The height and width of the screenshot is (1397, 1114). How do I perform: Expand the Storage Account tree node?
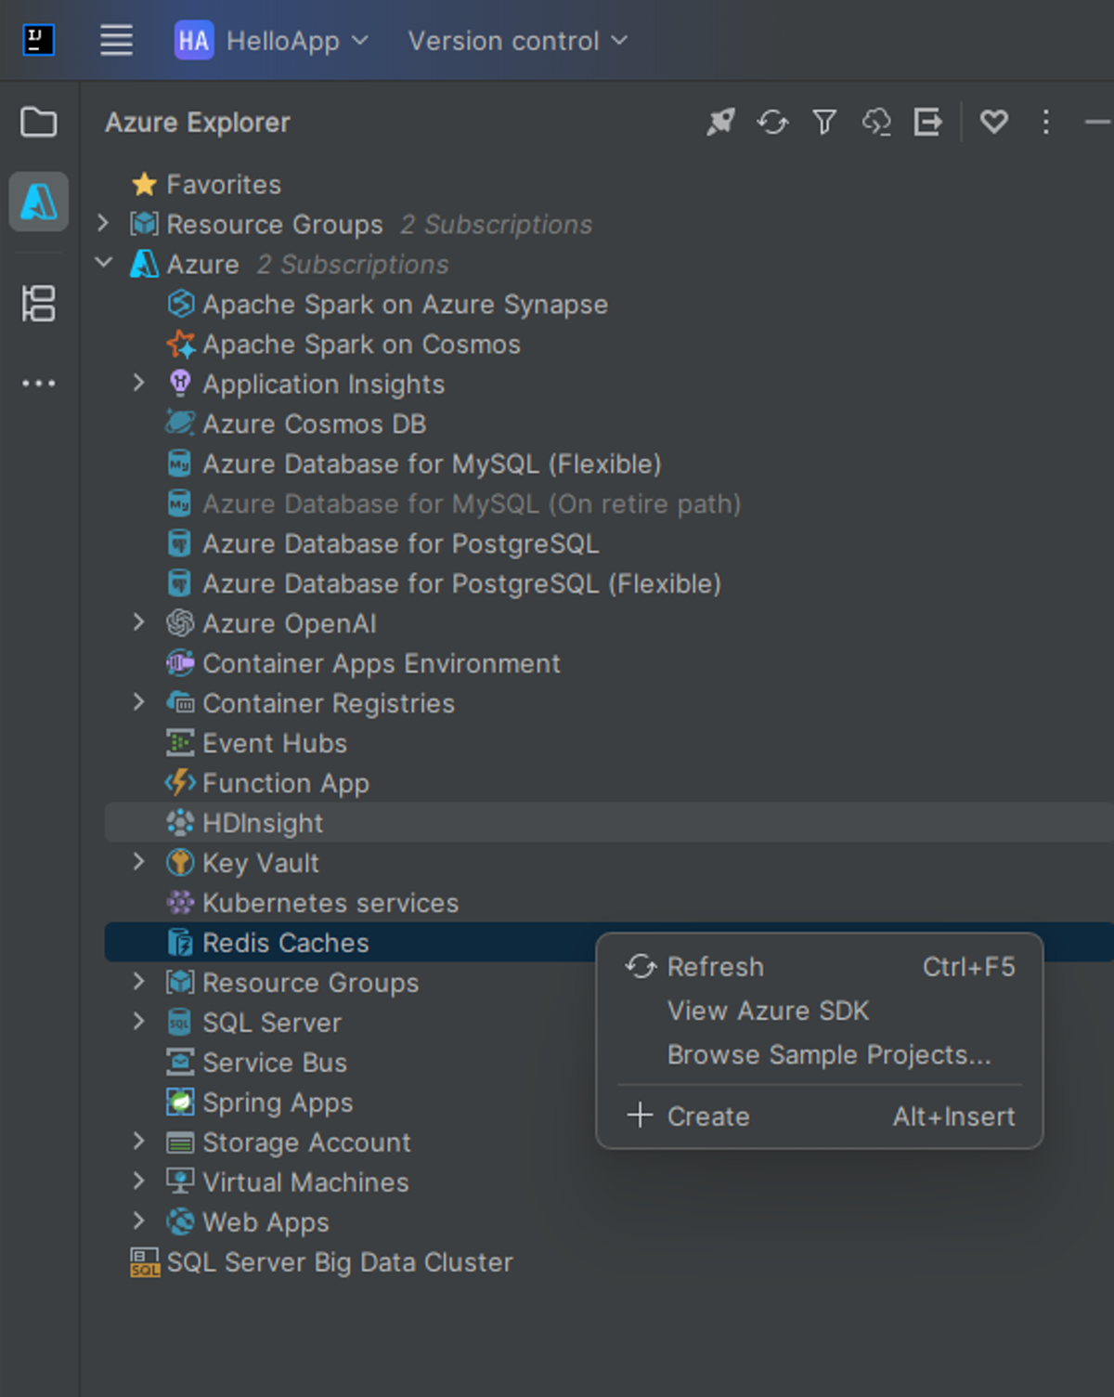click(138, 1142)
